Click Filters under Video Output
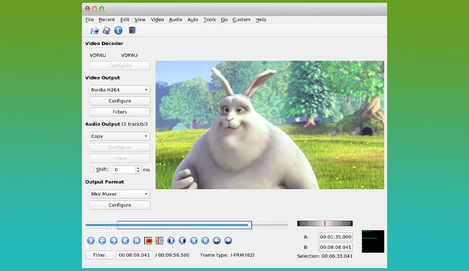This screenshot has height=271, width=469. pos(119,112)
